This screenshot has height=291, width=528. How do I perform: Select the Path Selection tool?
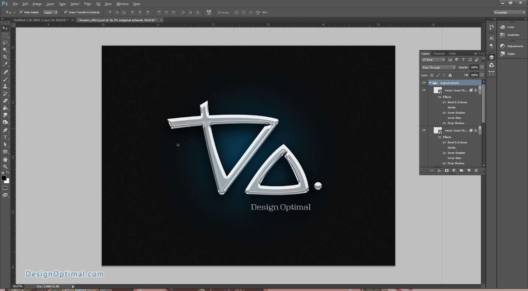click(5, 145)
